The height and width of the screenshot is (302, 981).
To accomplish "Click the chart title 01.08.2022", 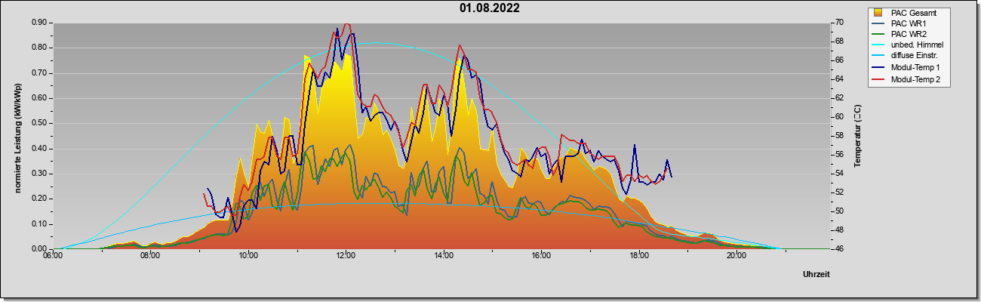I will click(x=489, y=8).
